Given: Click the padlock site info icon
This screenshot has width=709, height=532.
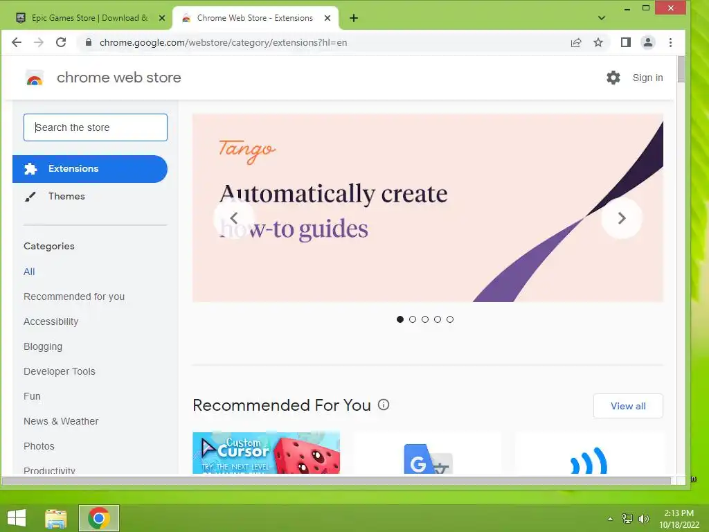Looking at the screenshot, I should (x=89, y=42).
